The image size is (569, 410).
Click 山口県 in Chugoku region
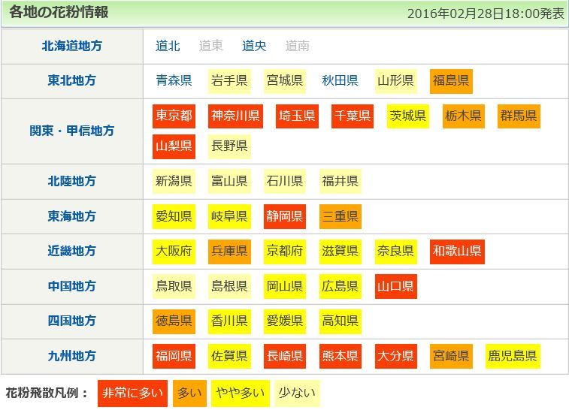point(395,286)
